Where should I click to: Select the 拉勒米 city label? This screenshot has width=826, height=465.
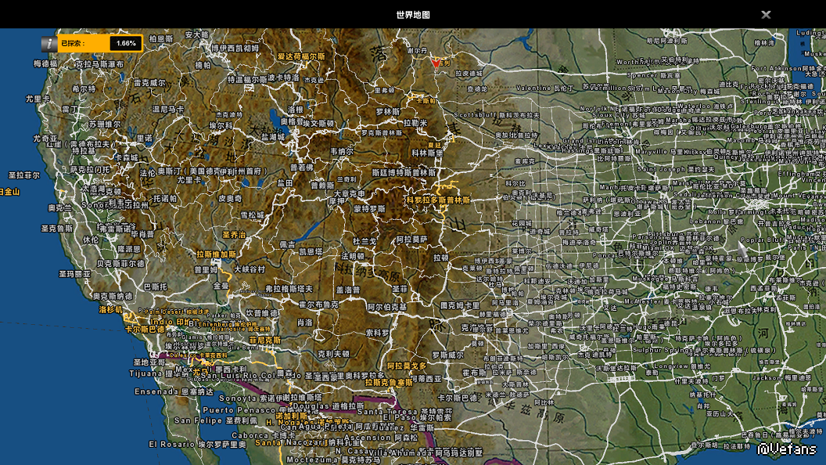click(x=415, y=123)
